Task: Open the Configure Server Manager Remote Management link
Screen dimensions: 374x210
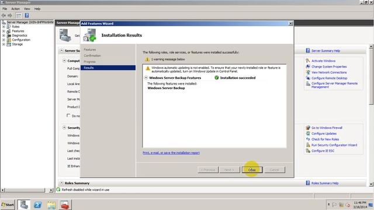Action: click(x=334, y=85)
